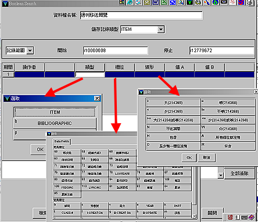
Task: Select the 'O' condition button
Action: pyautogui.click(x=173, y=146)
